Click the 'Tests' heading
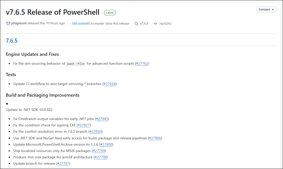 pyautogui.click(x=11, y=74)
